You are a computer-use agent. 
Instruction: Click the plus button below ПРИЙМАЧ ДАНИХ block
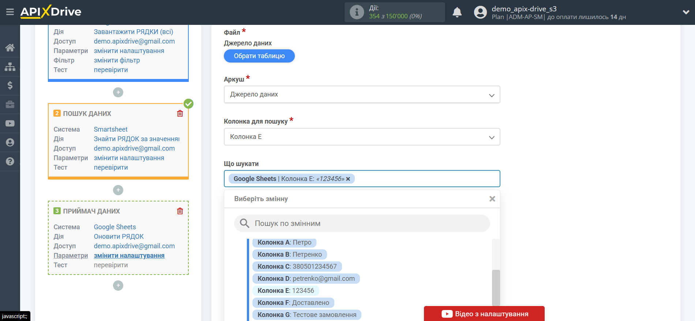118,286
